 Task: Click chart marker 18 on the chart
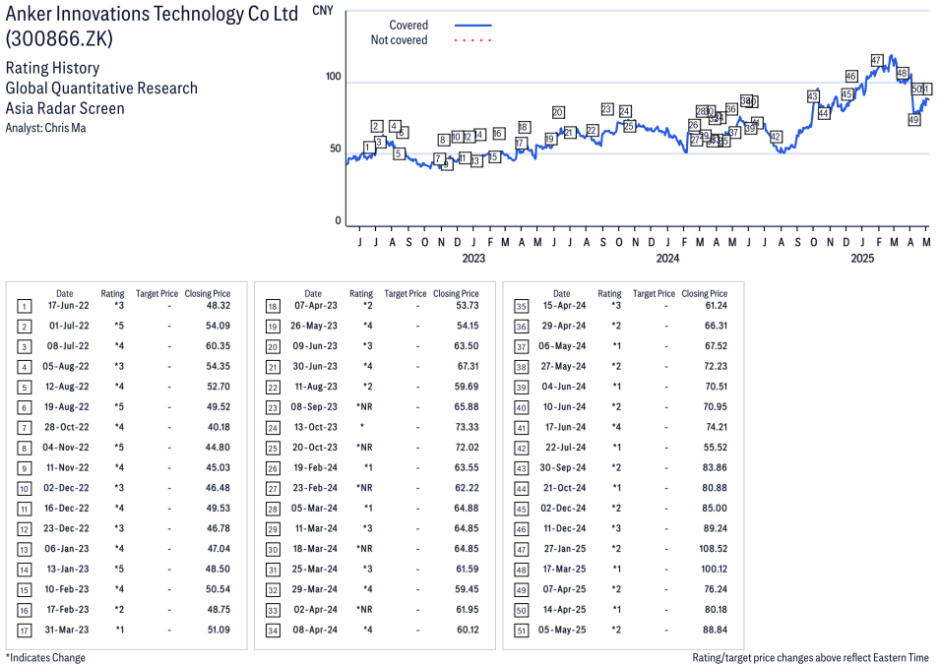click(524, 128)
